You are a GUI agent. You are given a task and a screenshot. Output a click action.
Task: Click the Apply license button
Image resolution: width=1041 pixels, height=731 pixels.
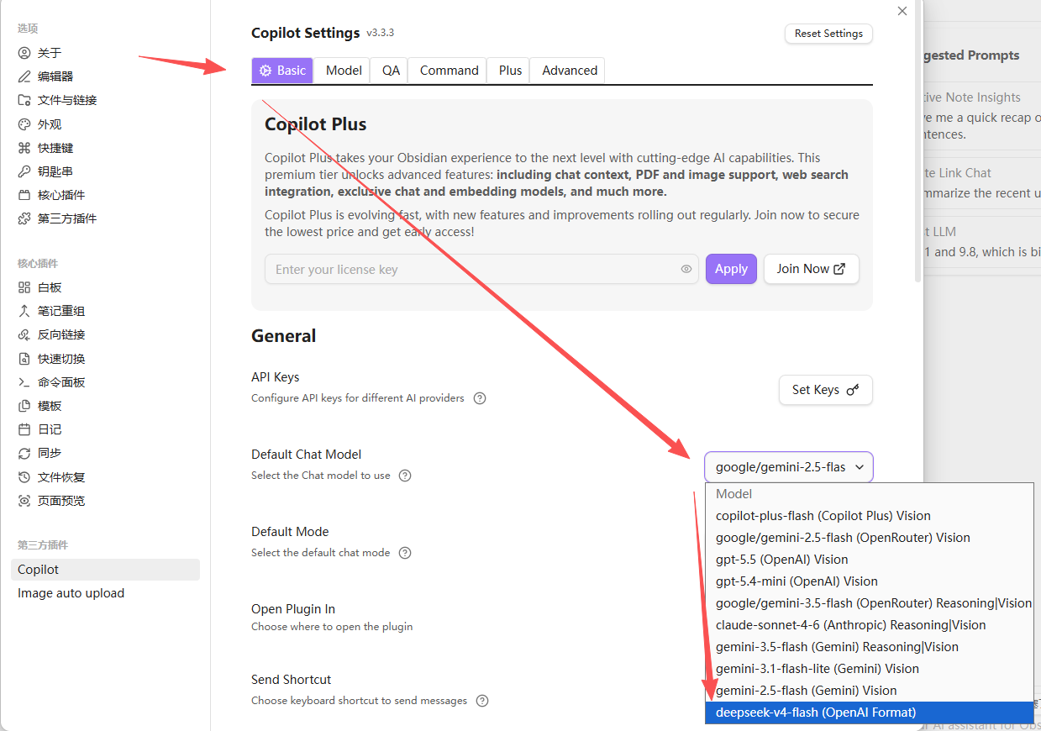coord(731,269)
